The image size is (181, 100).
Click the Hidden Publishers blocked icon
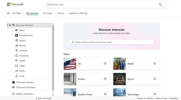click(14, 94)
